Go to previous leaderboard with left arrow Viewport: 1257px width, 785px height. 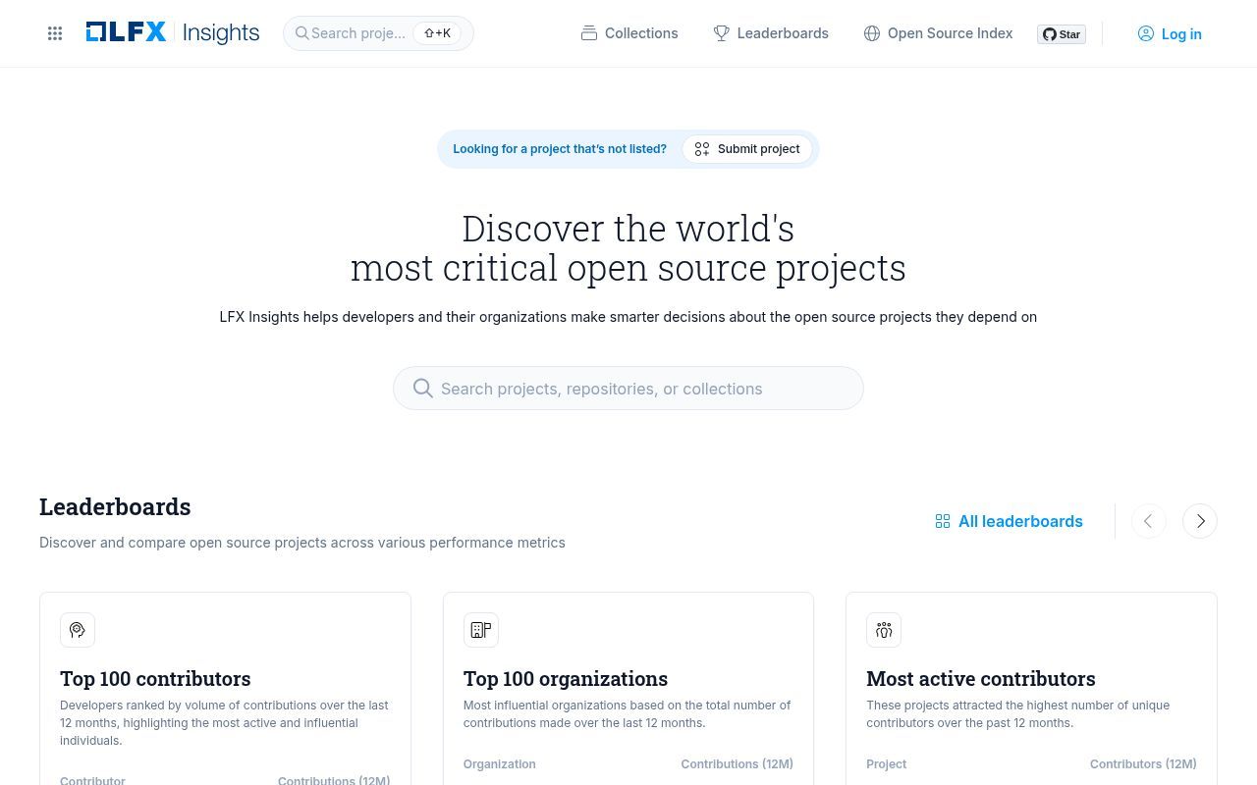pos(1149,521)
